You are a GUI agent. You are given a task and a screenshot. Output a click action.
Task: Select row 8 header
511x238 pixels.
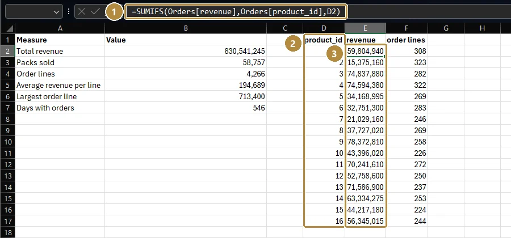click(x=7, y=119)
